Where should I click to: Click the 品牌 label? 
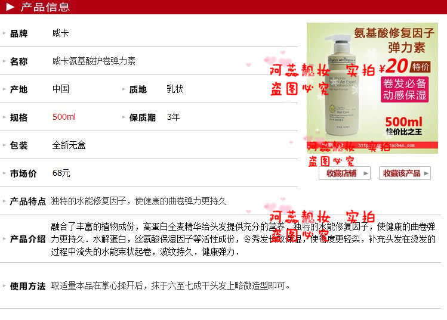(x=19, y=33)
